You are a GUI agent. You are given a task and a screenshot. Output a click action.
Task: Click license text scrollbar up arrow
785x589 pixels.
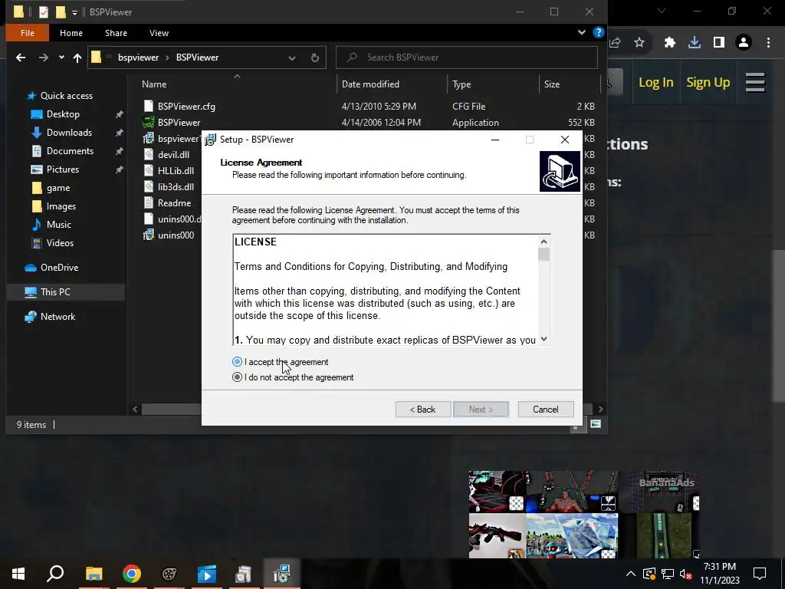[544, 242]
